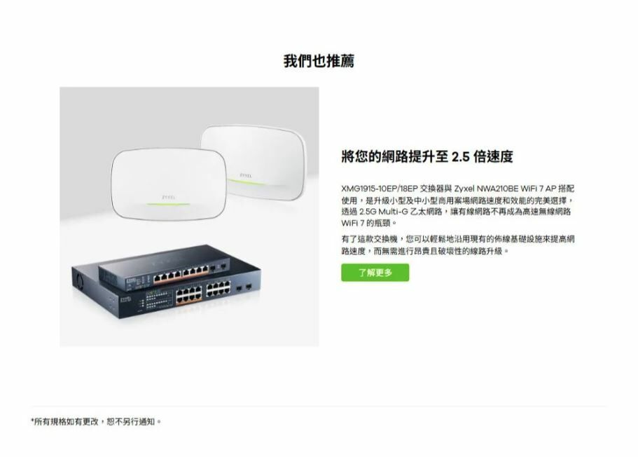Viewport: 638px width, 457px height.
Task: Click the green LED strip on rear access point
Action: (247, 182)
